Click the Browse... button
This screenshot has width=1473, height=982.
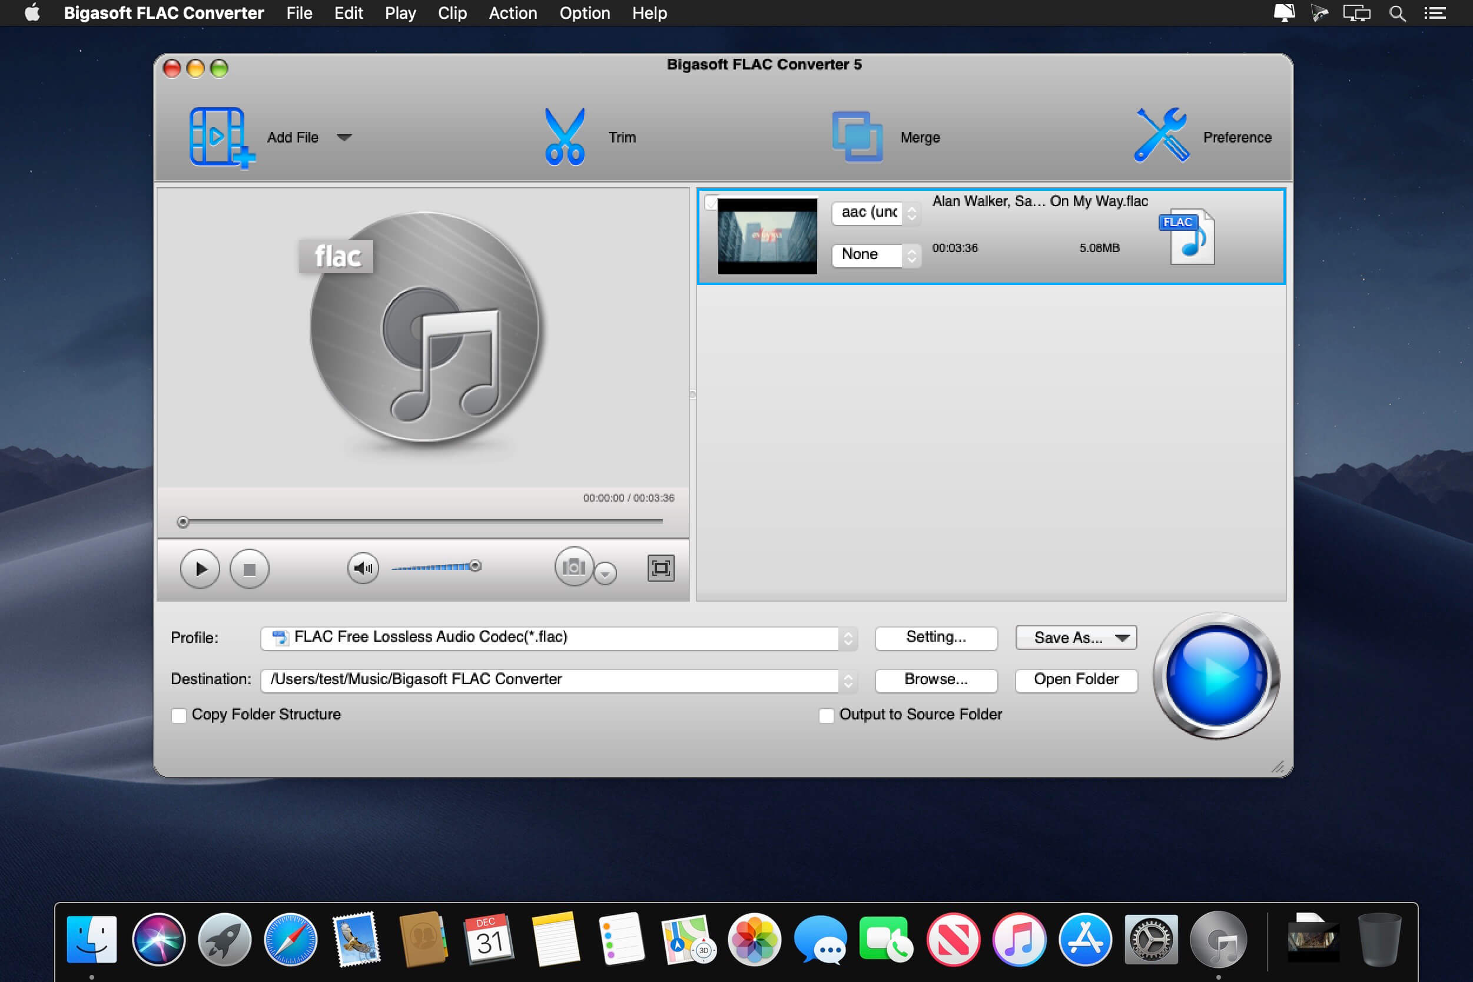pos(936,680)
